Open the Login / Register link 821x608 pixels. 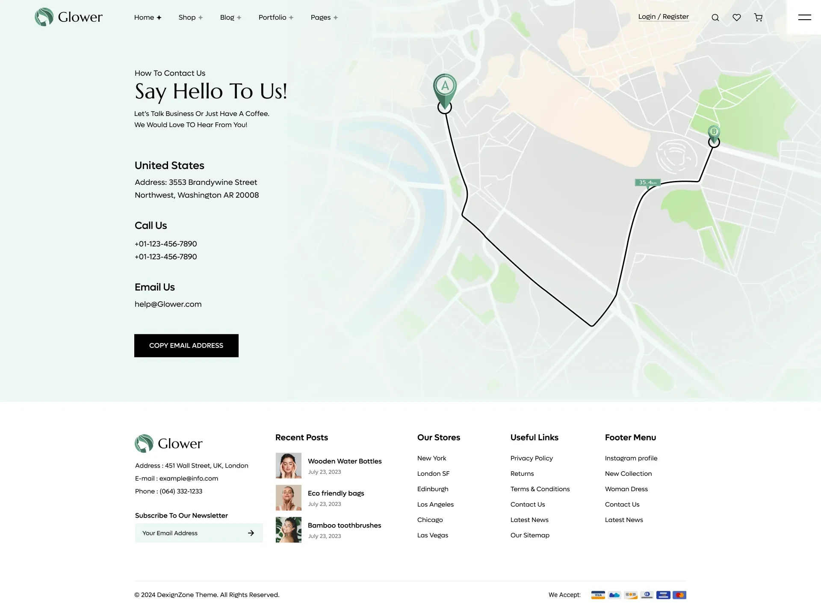click(664, 17)
